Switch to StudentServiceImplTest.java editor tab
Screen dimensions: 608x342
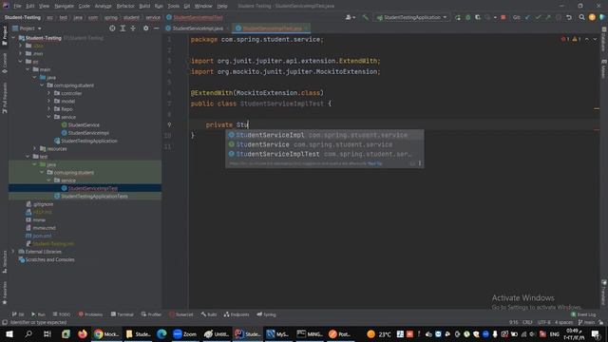point(272,28)
